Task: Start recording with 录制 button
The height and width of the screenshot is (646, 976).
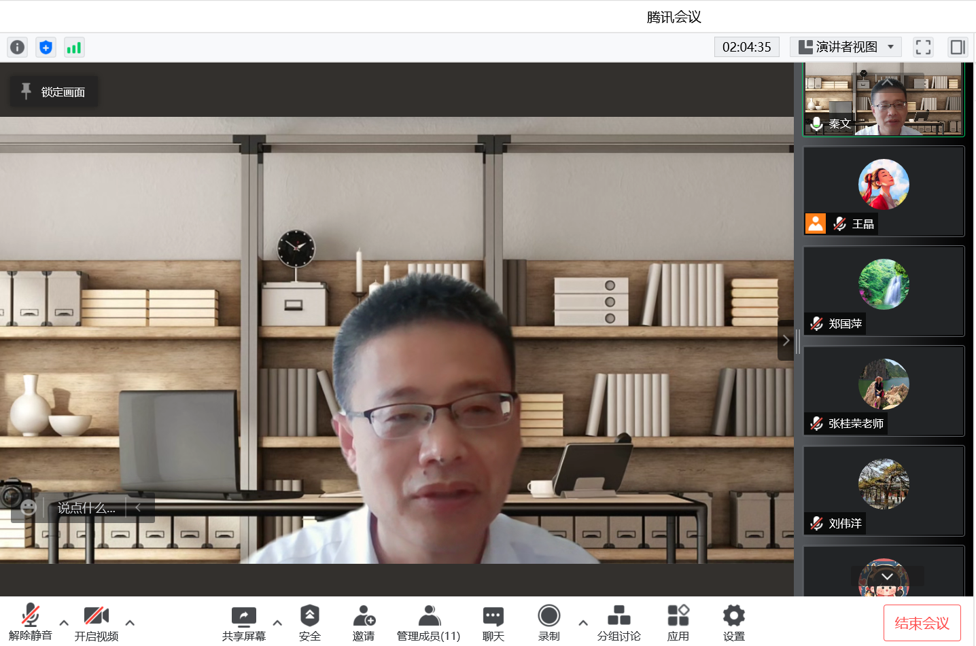Action: pos(548,623)
